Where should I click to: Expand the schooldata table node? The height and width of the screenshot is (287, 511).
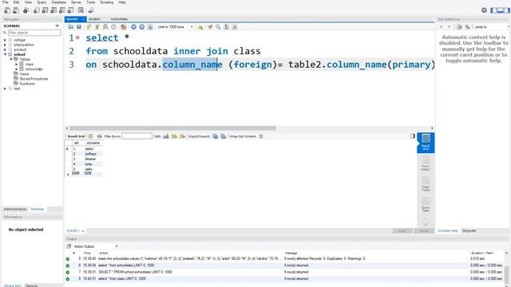pos(17,69)
